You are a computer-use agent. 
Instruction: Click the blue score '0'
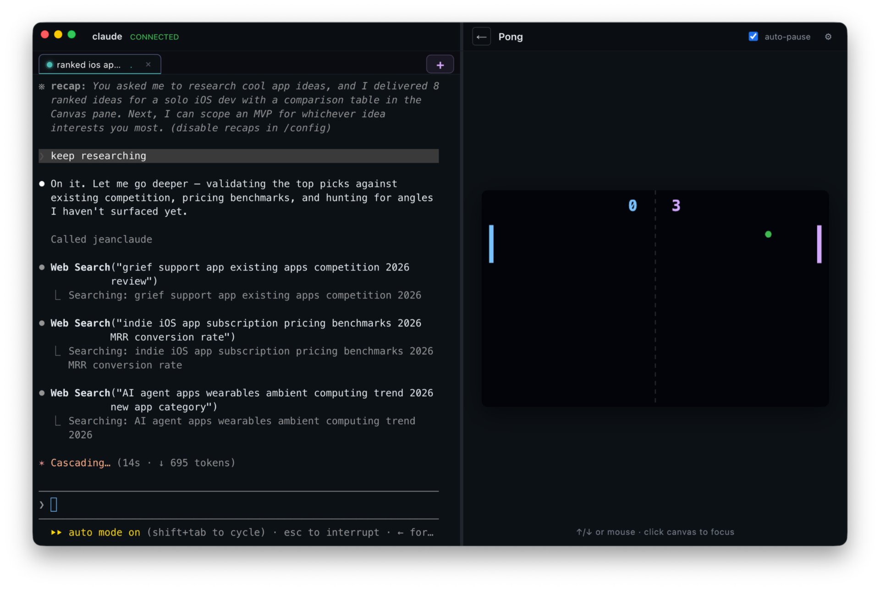pyautogui.click(x=632, y=205)
